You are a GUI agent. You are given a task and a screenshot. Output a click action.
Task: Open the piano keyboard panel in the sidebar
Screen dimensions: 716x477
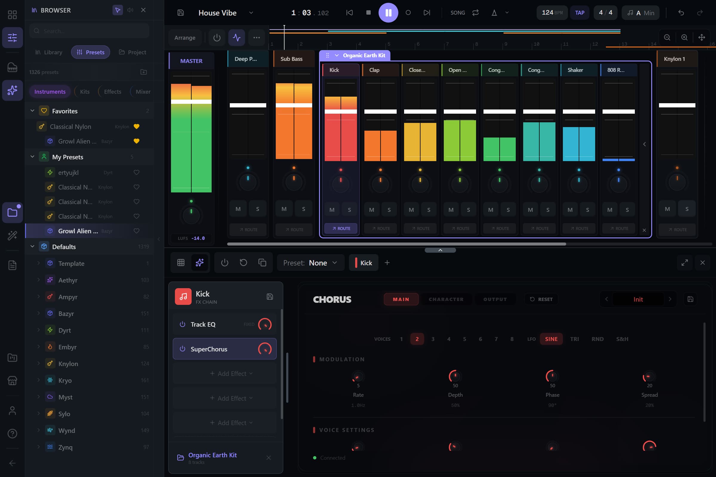pyautogui.click(x=13, y=67)
